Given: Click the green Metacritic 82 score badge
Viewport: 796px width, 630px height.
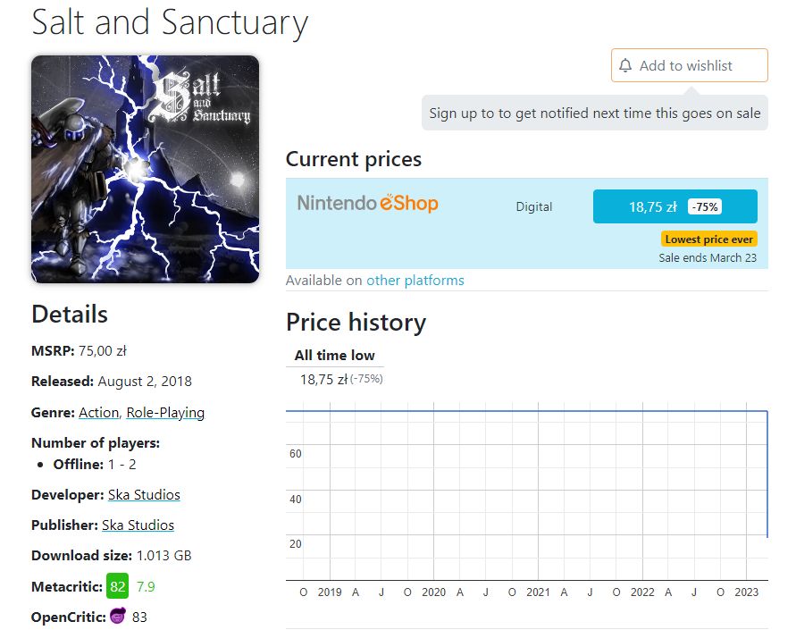Looking at the screenshot, I should (x=117, y=586).
